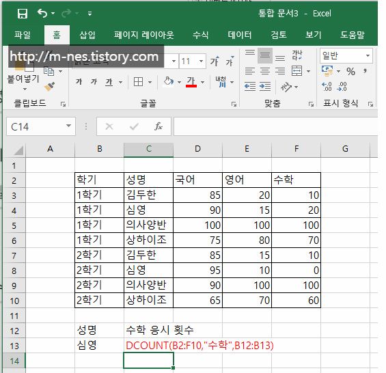Click the Name Box showing C14
The height and width of the screenshot is (373, 386).
[x=41, y=126]
